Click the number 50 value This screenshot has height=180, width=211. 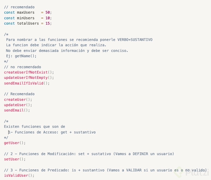pyautogui.click(x=48, y=12)
